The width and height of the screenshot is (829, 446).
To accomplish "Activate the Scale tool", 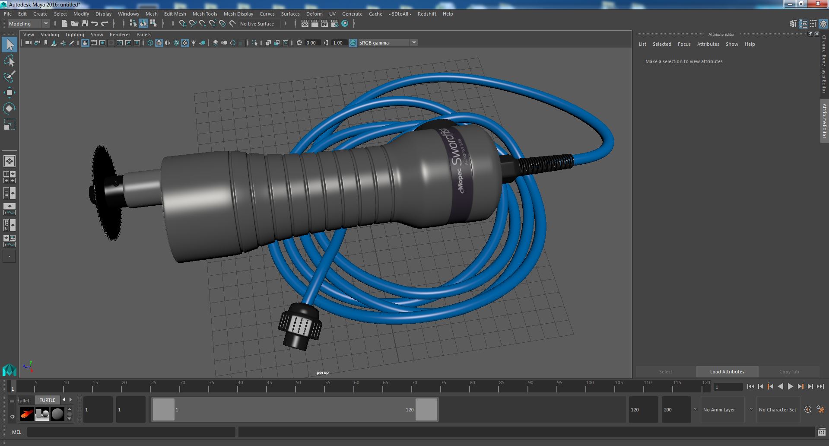I will tap(9, 124).
